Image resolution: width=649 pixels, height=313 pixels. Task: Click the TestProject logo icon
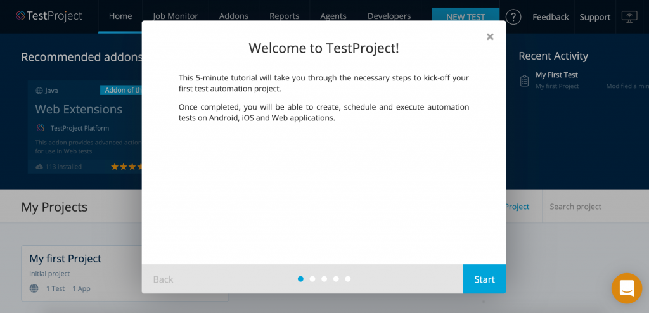(x=21, y=16)
